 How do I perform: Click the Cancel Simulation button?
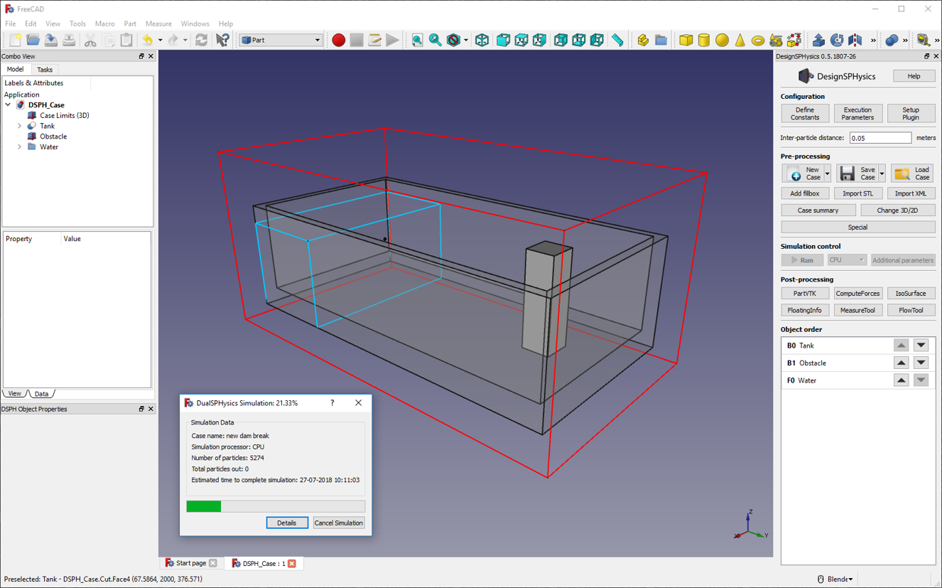click(x=339, y=523)
